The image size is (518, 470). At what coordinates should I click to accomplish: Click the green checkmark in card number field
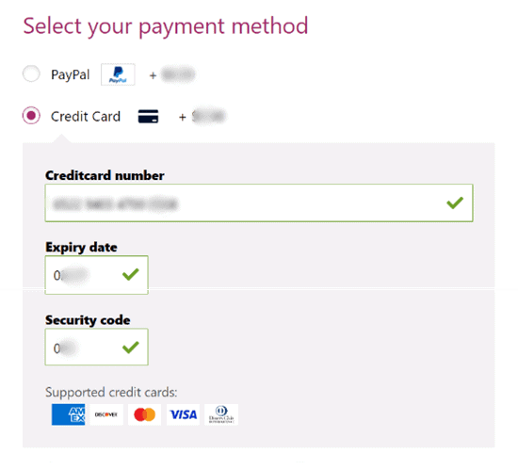[455, 203]
